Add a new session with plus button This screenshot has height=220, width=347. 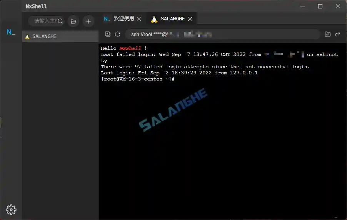88,21
